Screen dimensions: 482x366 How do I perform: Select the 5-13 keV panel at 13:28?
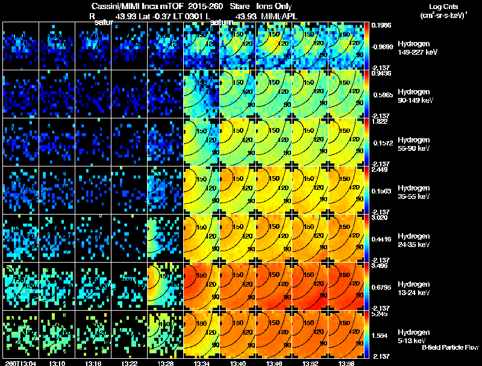(x=165, y=335)
